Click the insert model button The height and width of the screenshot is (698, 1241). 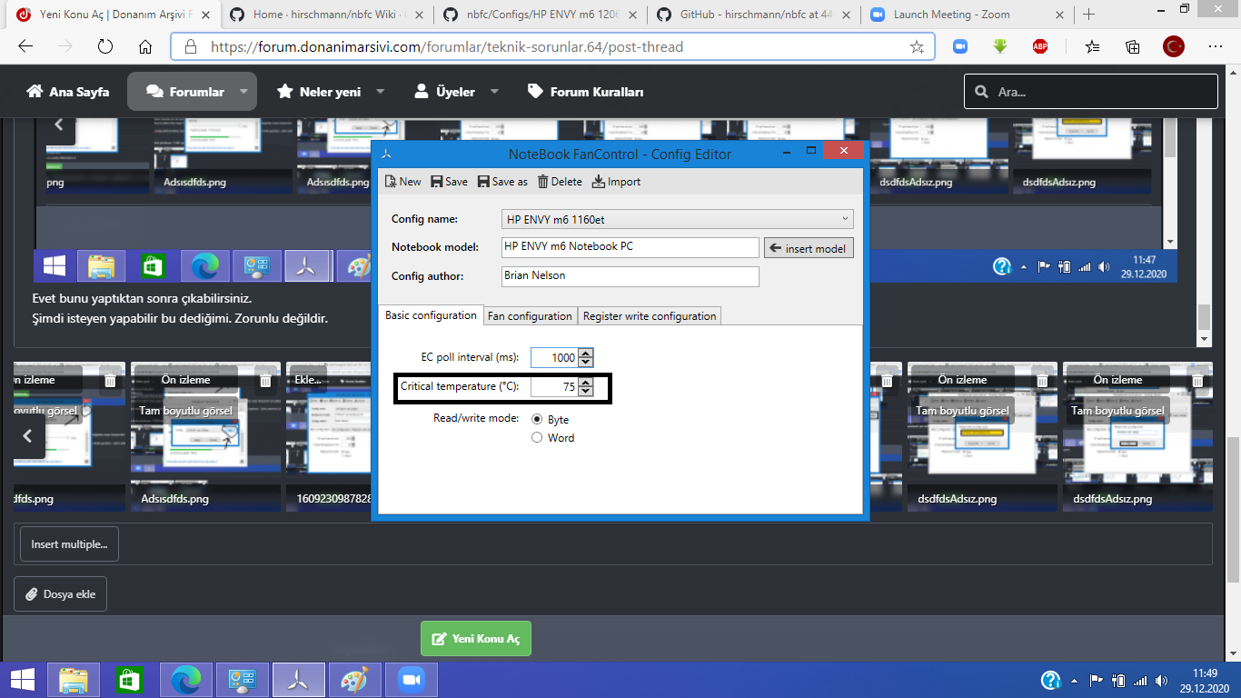809,248
